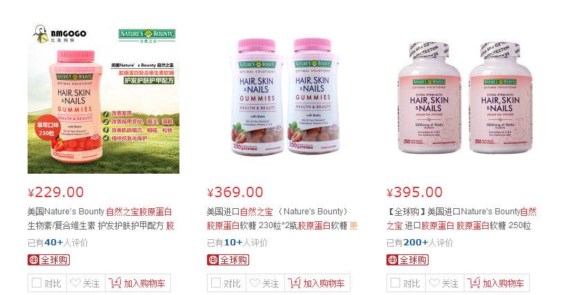The width and height of the screenshot is (561, 295).
Task: Click cart icon under the ¥229.00 item
Action: [115, 283]
